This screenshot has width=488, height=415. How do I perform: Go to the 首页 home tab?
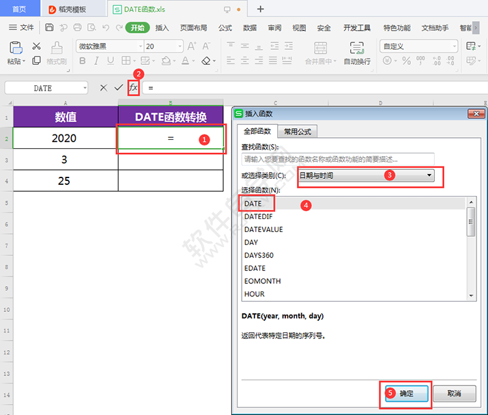coord(19,9)
